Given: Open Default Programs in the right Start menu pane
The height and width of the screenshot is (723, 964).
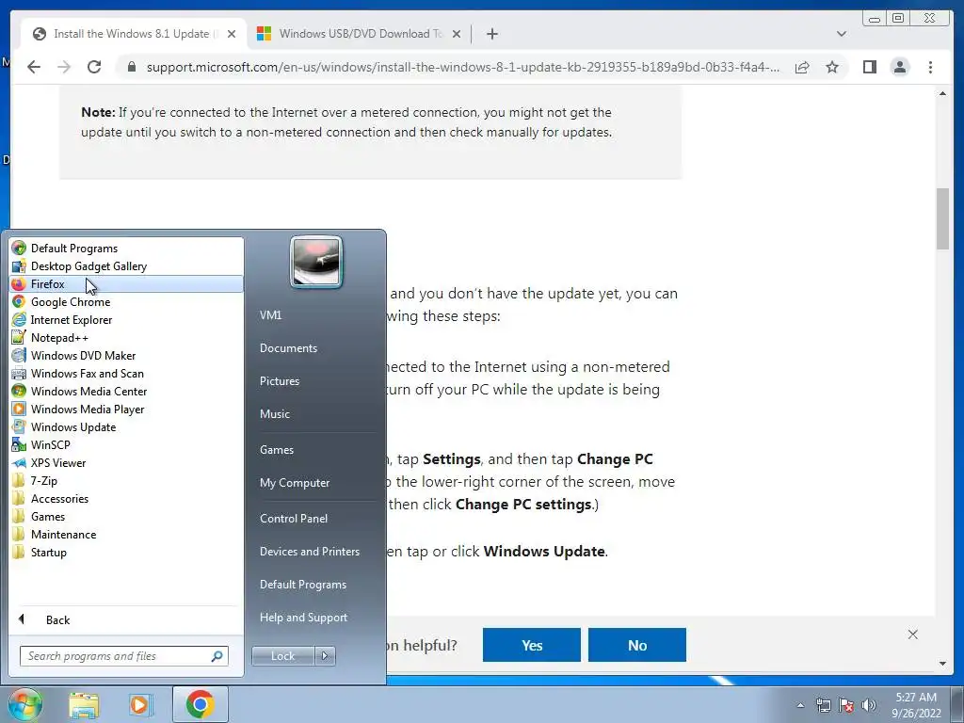Looking at the screenshot, I should click(303, 585).
